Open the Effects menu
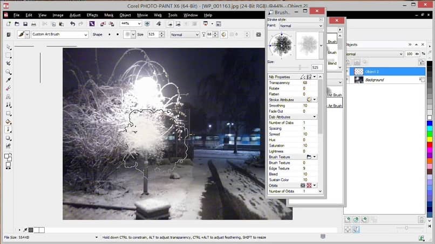The height and width of the screenshot is (244, 435). (x=92, y=15)
